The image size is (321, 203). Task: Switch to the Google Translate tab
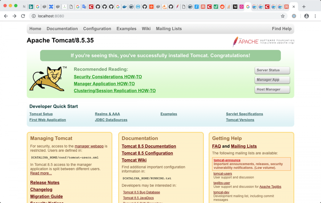click(84, 7)
